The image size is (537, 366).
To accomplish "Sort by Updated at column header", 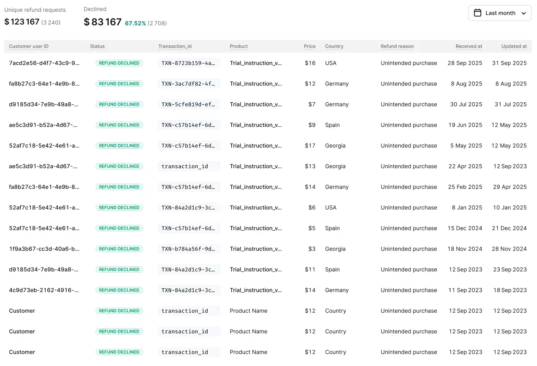I will (x=514, y=46).
